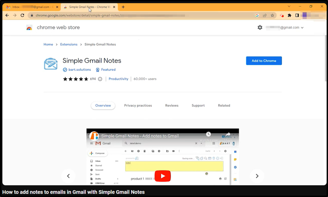Click the verified publisher checkmark icon
Viewport: 328px width, 197px height.
pos(65,70)
